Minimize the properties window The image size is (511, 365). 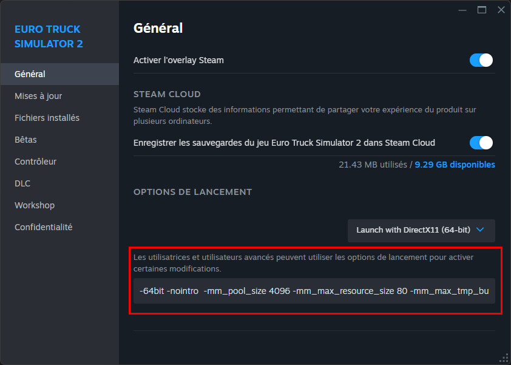(x=462, y=10)
